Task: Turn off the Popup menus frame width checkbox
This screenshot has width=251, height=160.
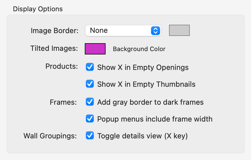Action: pos(90,119)
